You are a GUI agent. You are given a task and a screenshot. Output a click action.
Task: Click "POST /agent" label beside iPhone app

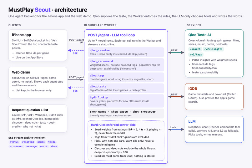coord(77,40)
